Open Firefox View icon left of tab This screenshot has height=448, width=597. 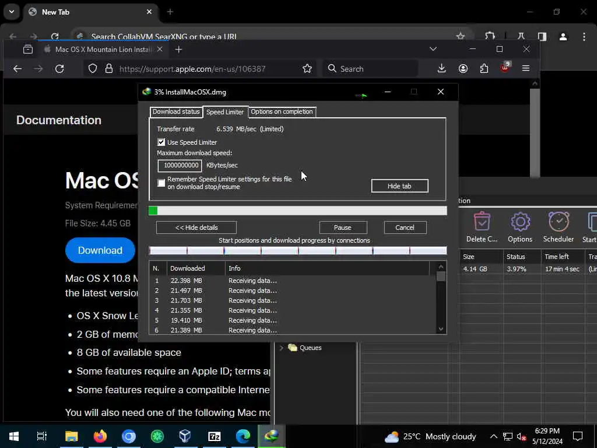[28, 49]
